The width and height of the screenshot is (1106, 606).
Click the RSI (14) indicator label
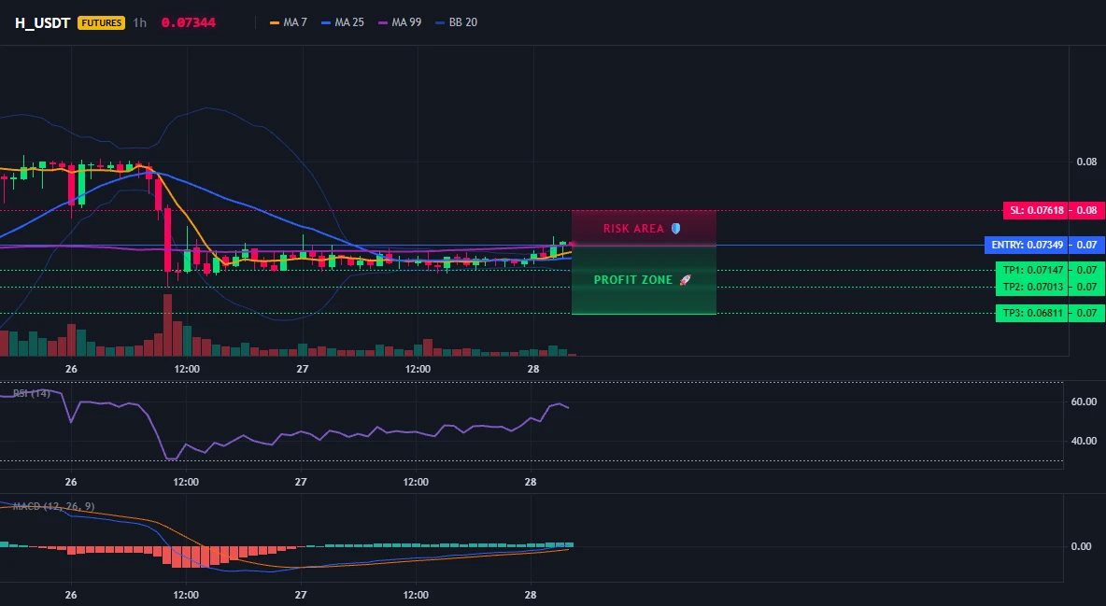[x=32, y=393]
